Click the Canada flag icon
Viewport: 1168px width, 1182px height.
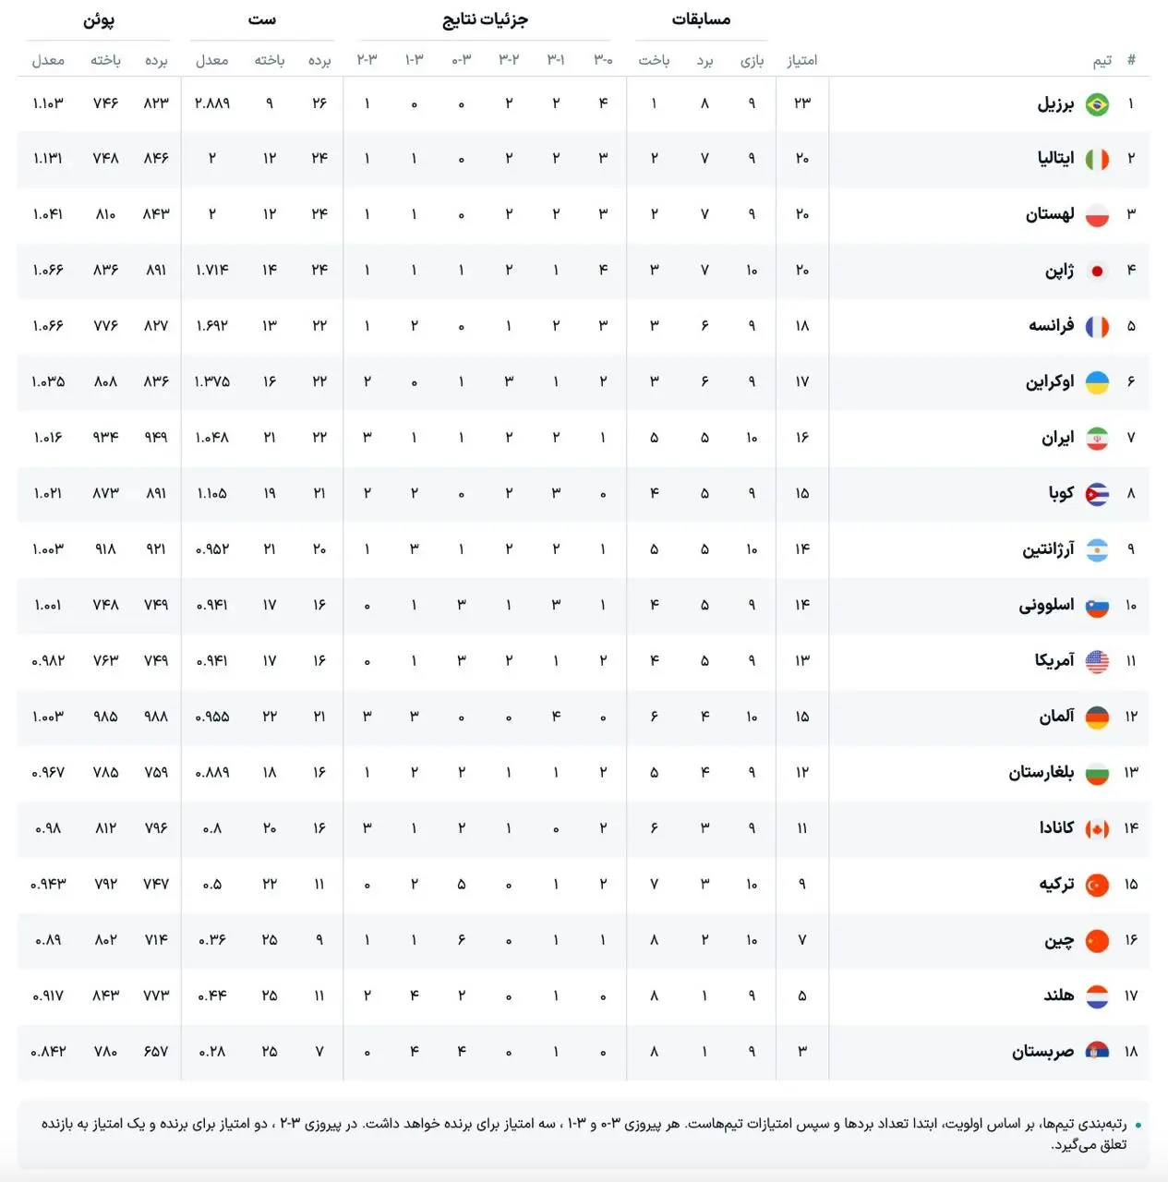[1097, 829]
